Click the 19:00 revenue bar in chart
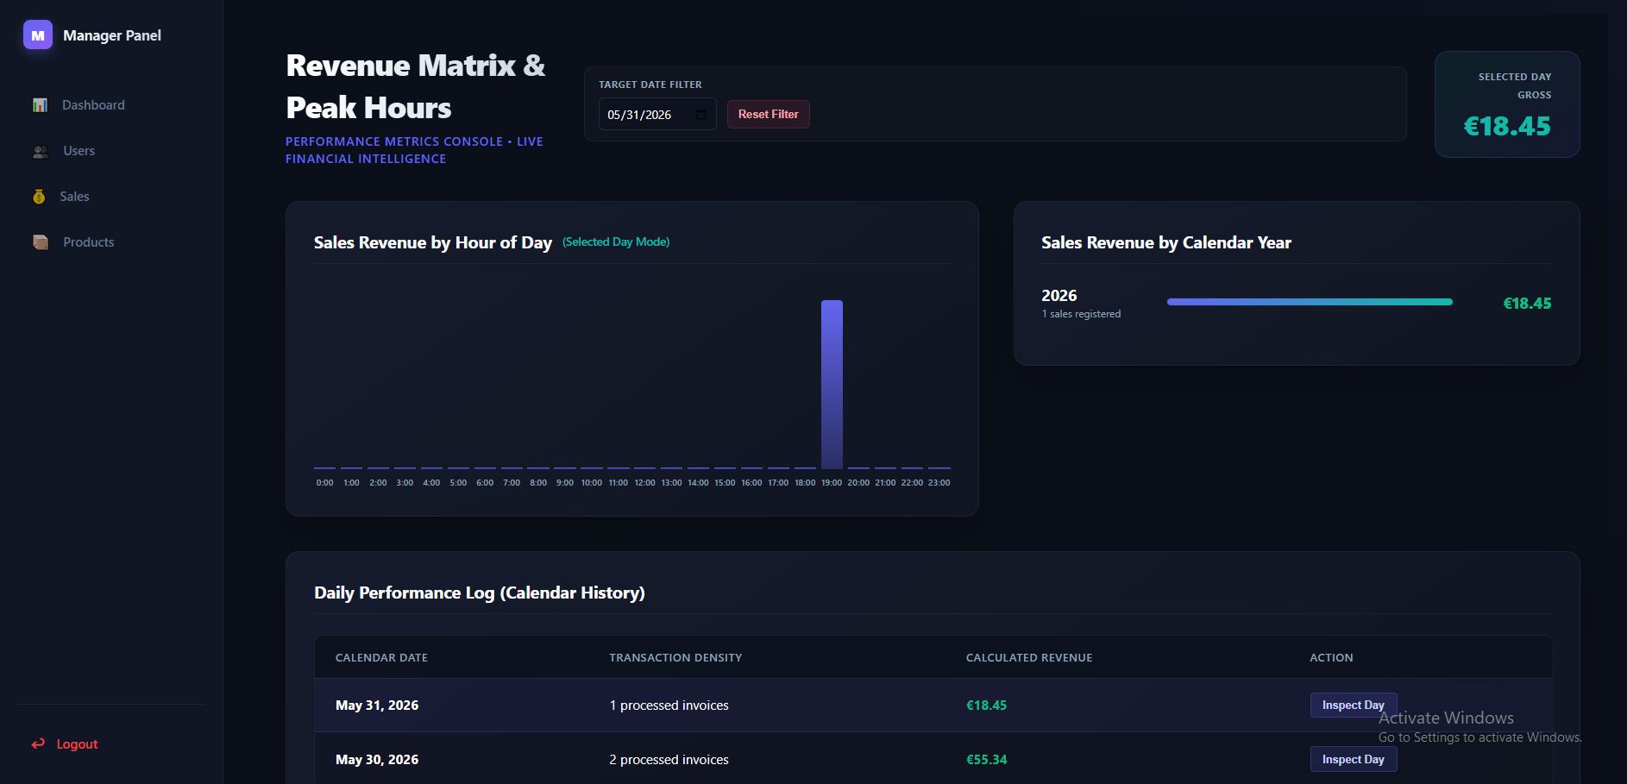 (x=832, y=385)
